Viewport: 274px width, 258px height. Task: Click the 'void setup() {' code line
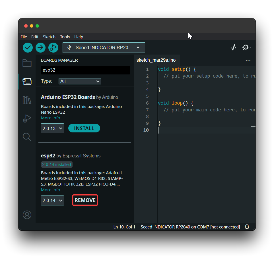pyautogui.click(x=177, y=69)
